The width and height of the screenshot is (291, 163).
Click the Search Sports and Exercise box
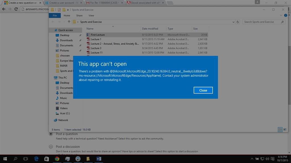[263, 22]
